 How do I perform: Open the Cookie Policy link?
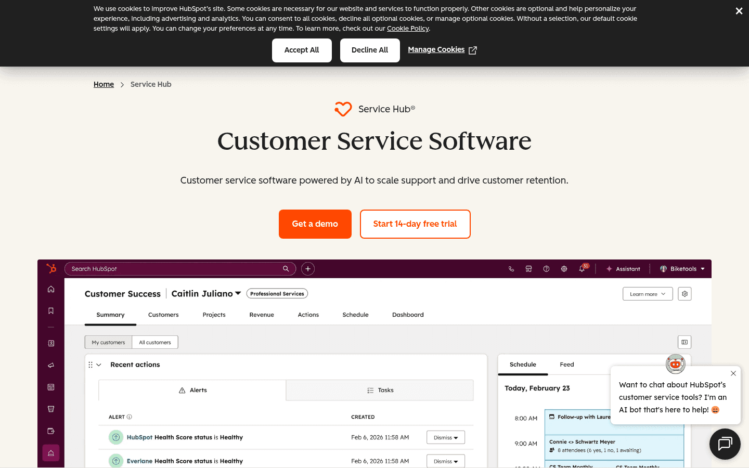click(x=408, y=29)
